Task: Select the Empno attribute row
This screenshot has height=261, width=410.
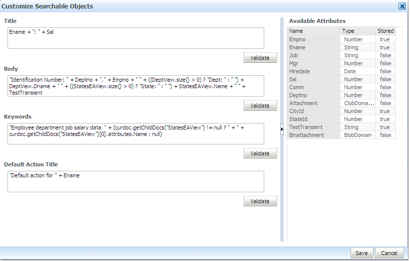Action: 341,39
